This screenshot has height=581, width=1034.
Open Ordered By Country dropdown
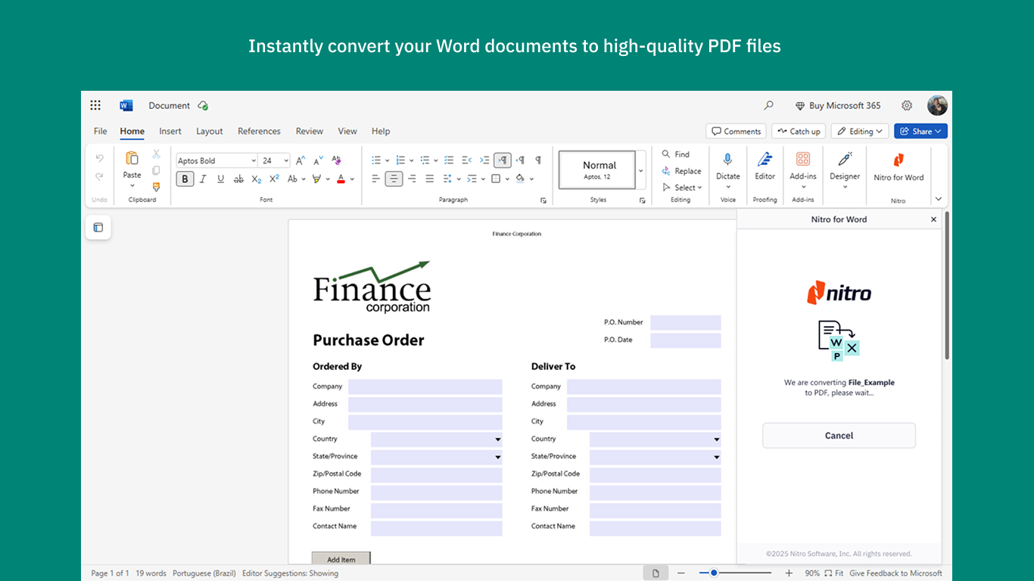[x=498, y=440]
